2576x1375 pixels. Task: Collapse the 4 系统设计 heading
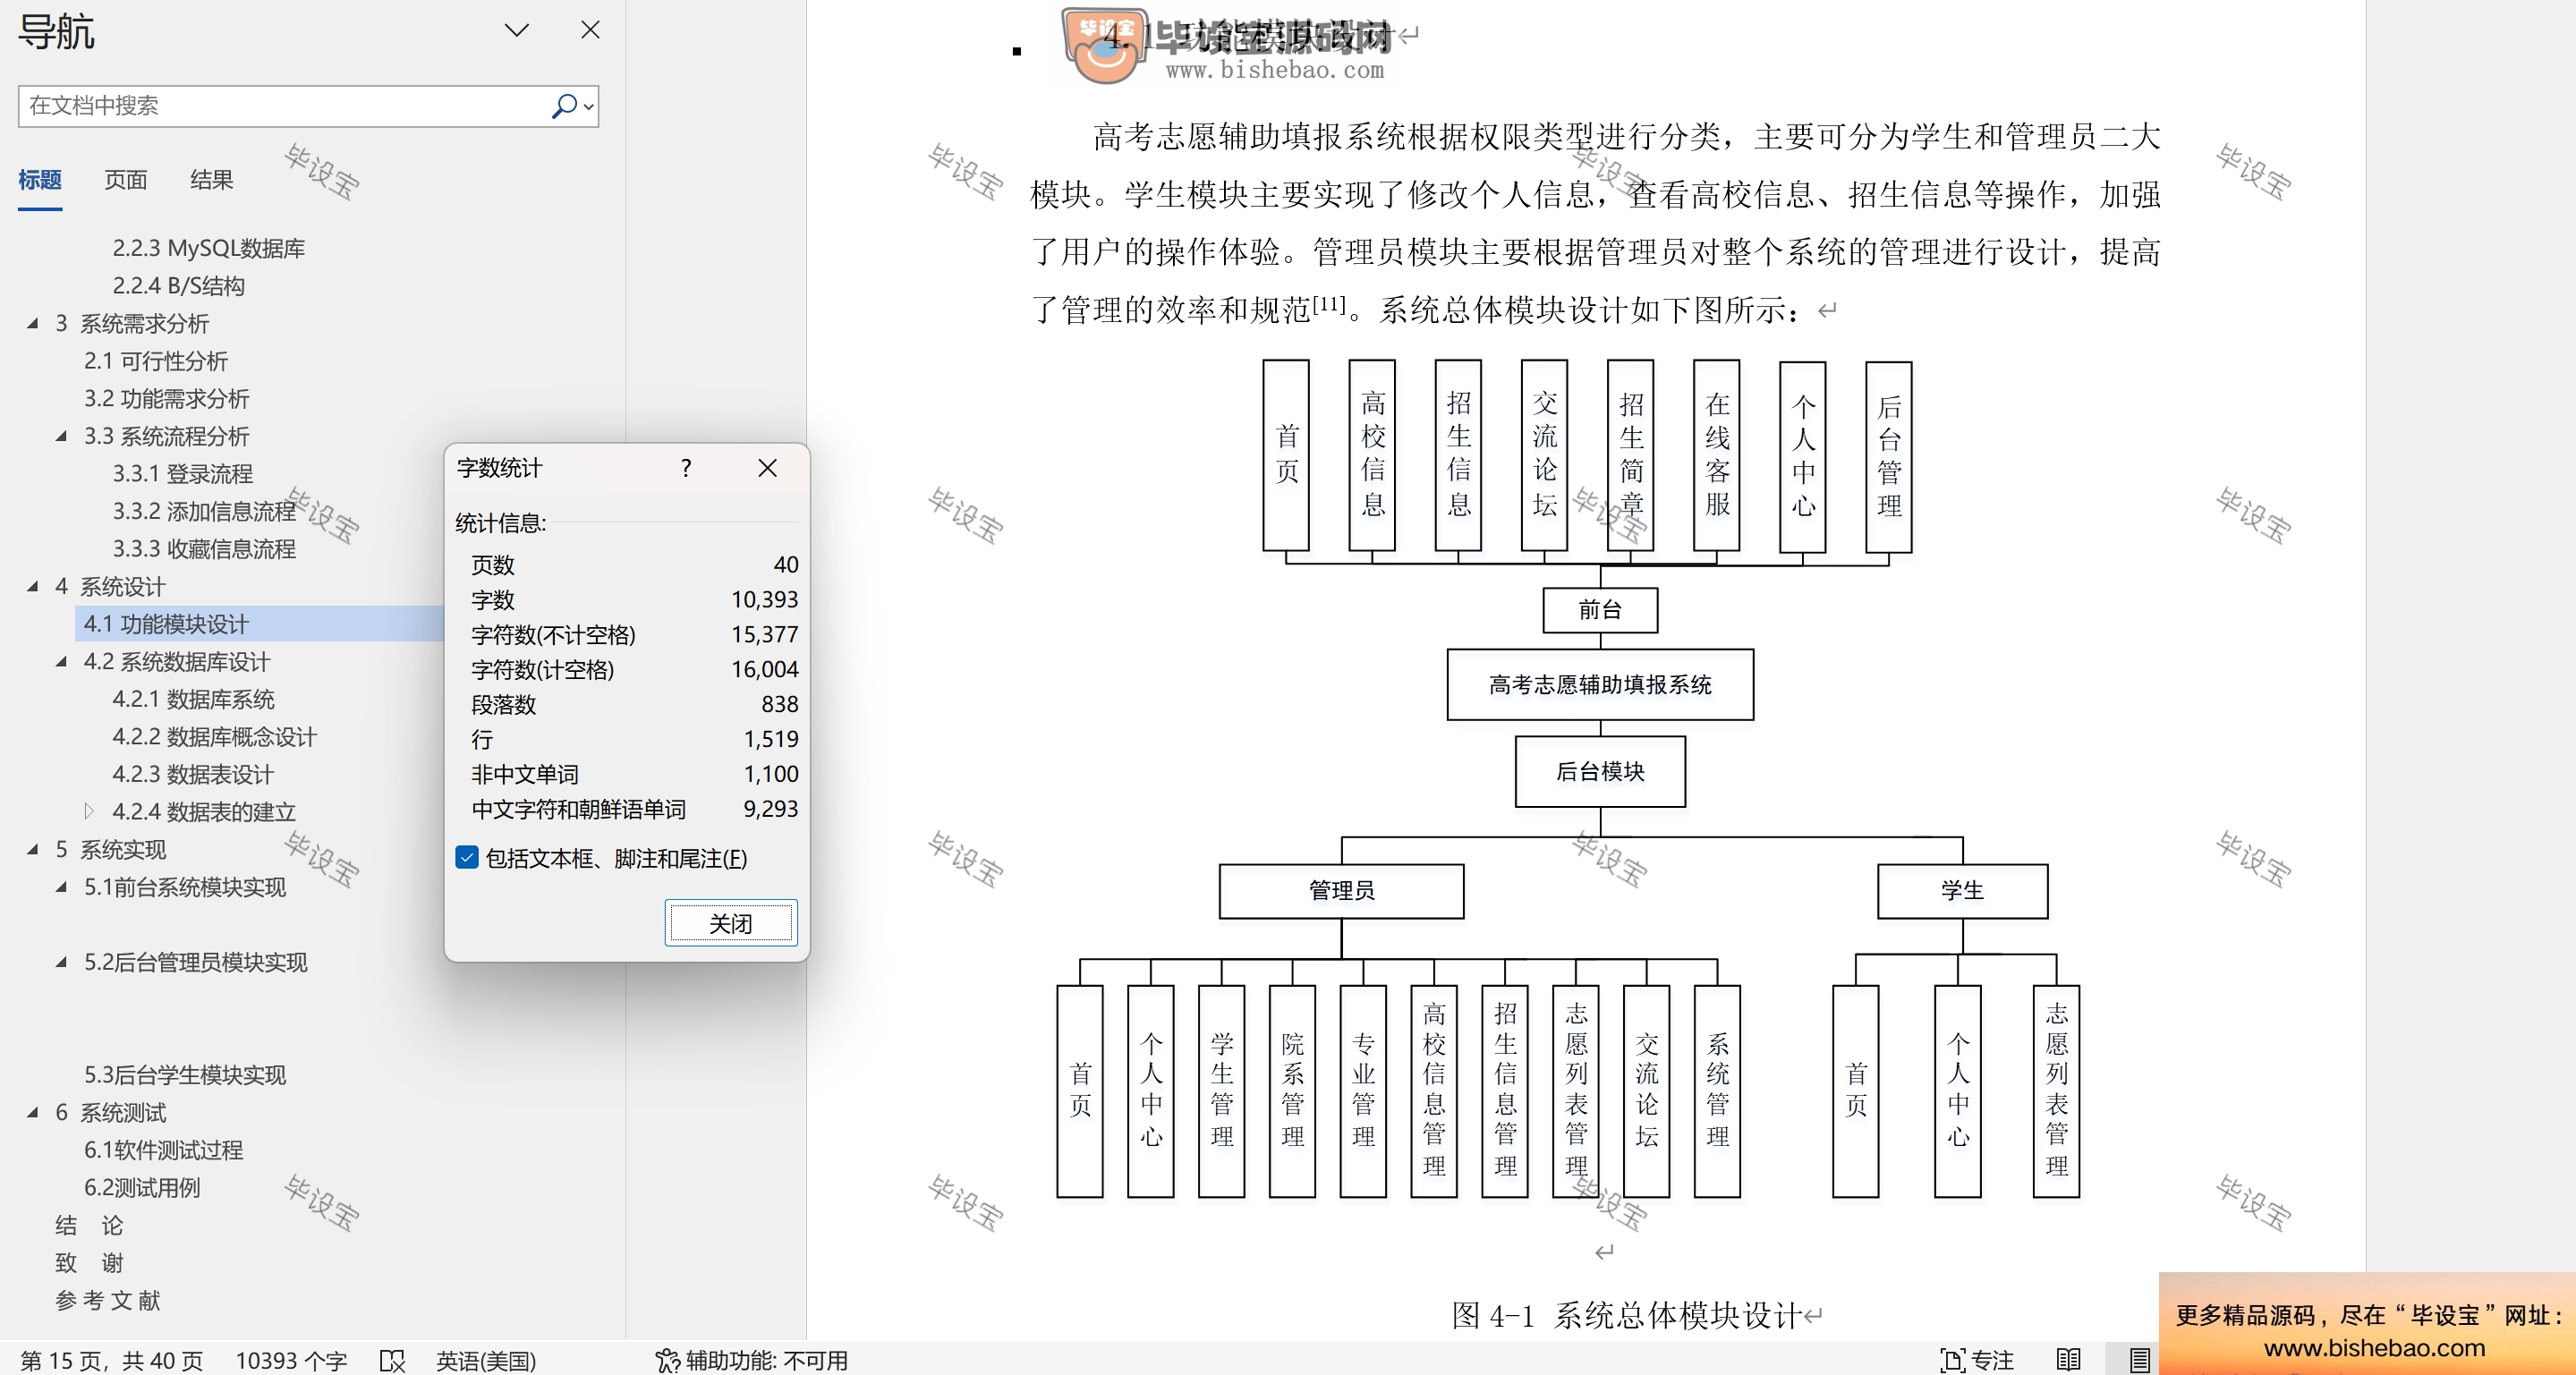[x=33, y=586]
